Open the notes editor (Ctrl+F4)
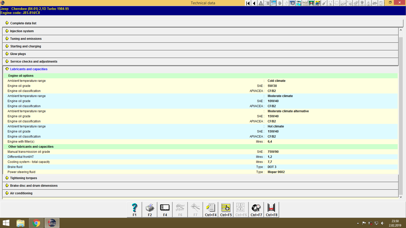Viewport: 406px width, 228px height. coord(210,209)
